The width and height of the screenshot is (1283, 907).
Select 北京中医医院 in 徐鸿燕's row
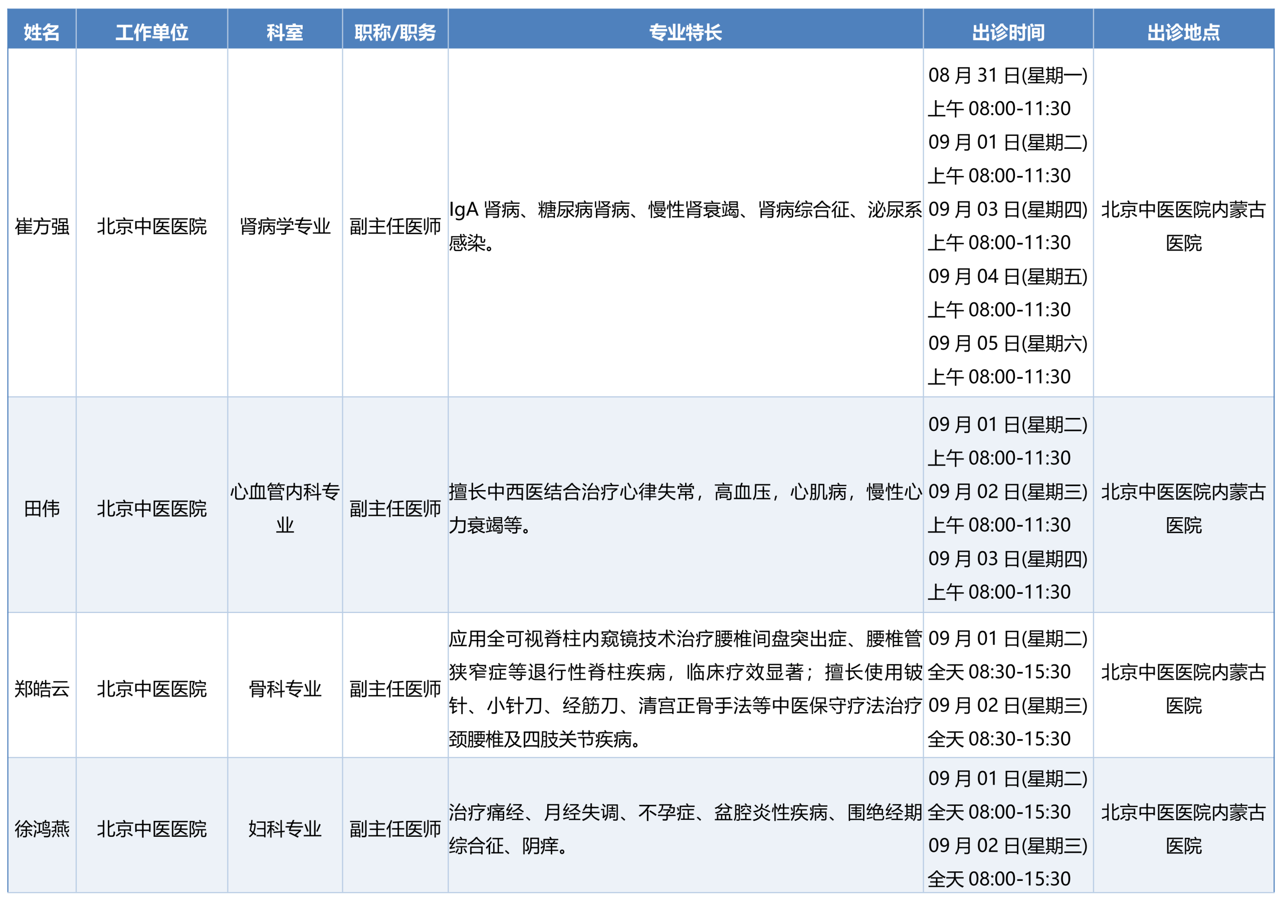pos(152,829)
